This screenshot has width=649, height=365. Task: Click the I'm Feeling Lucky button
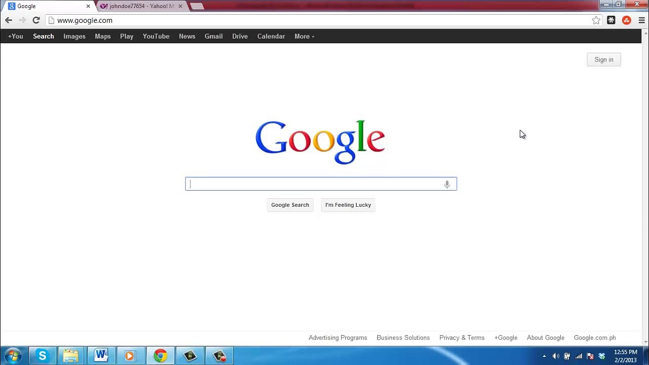(348, 205)
